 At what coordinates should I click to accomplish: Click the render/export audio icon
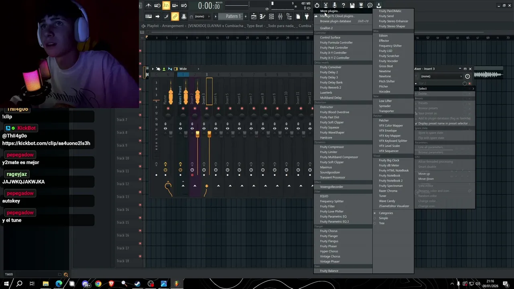click(361, 5)
